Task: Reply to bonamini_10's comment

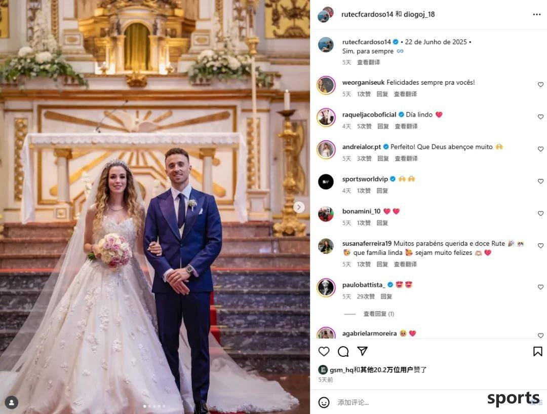Action: (x=382, y=222)
